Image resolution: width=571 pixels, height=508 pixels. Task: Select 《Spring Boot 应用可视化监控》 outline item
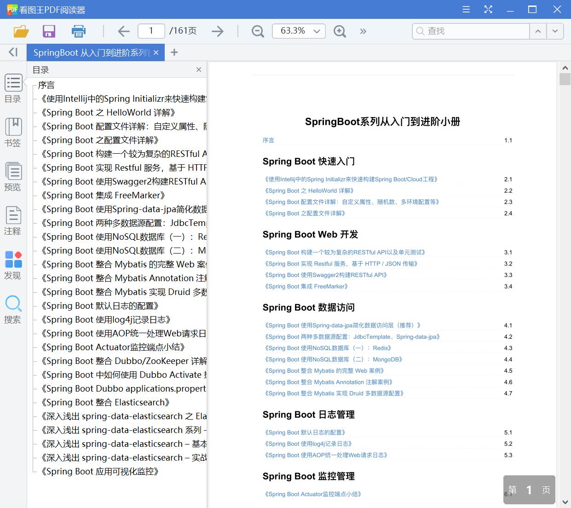coord(100,471)
